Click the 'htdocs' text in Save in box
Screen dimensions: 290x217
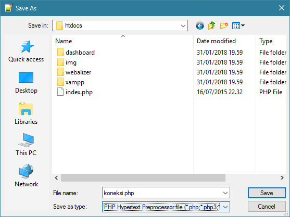[x=73, y=25]
